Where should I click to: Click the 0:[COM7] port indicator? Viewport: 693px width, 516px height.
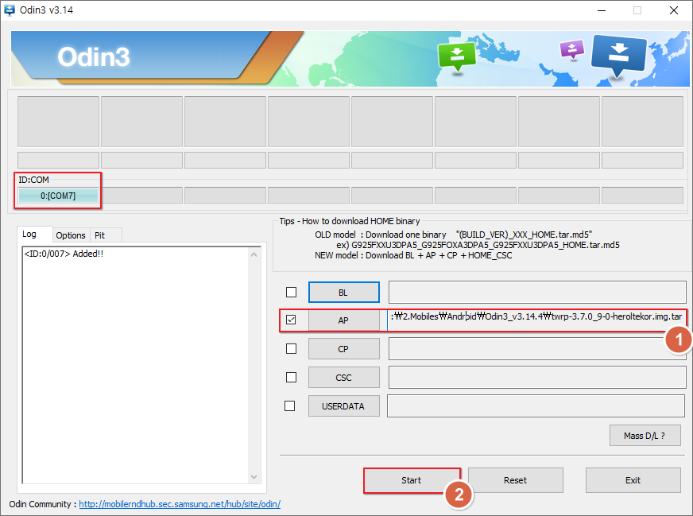[x=58, y=196]
